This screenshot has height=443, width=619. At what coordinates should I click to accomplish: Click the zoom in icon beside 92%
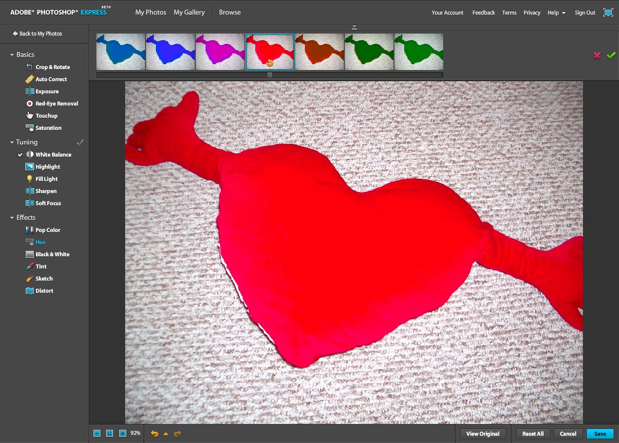pyautogui.click(x=122, y=433)
